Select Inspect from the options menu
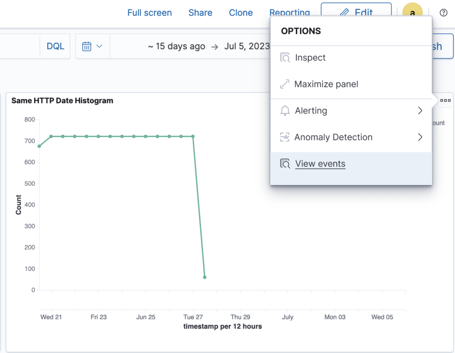The height and width of the screenshot is (353, 455). (351, 58)
